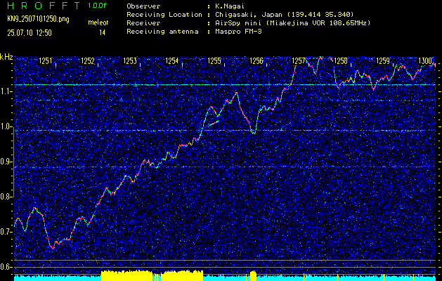Click the Receiving antenna field label
Viewport: 442px width, 281px height.
[162, 32]
